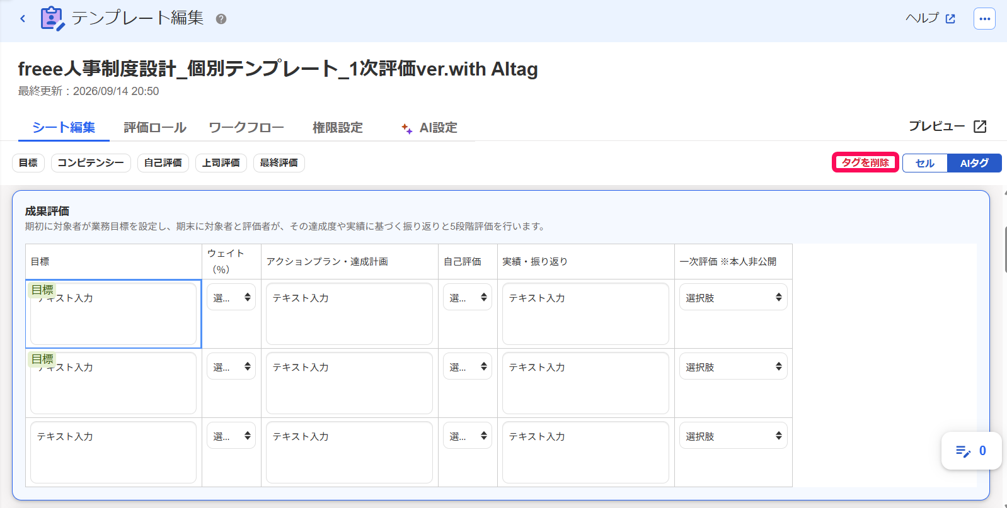Screen dimensions: 1007x508
Task: Open the third row 一次評価 選択肢 dropdown
Action: pos(734,436)
